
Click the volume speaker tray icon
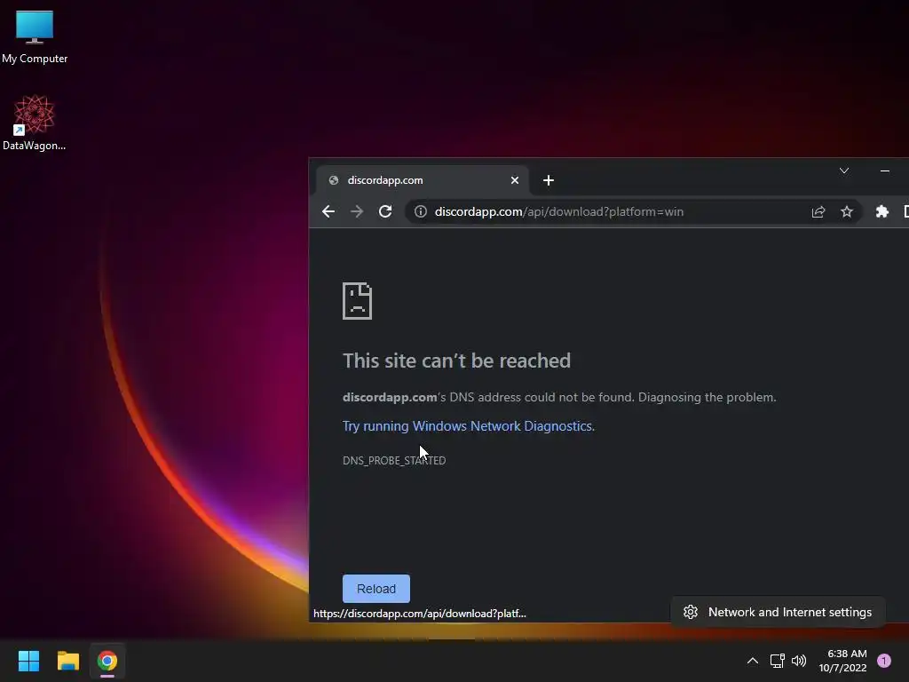(799, 661)
